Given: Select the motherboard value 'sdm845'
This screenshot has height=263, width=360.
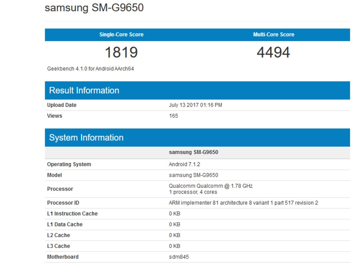Looking at the screenshot, I should click(179, 257).
